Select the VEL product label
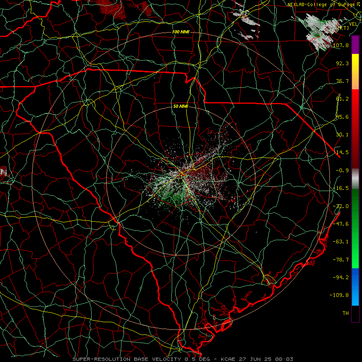This screenshot has height=362, width=362. [353, 24]
